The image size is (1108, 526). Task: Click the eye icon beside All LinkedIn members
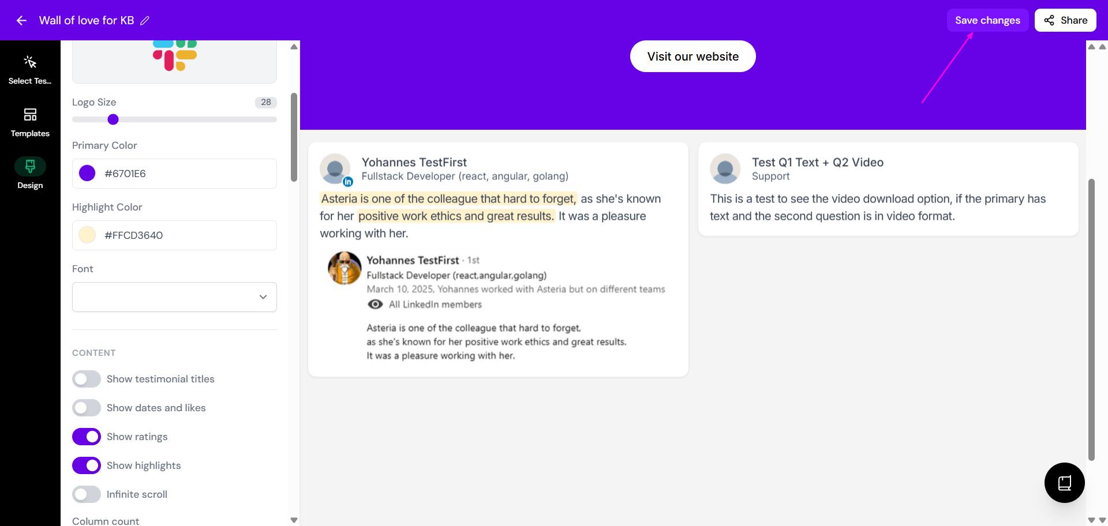(376, 304)
